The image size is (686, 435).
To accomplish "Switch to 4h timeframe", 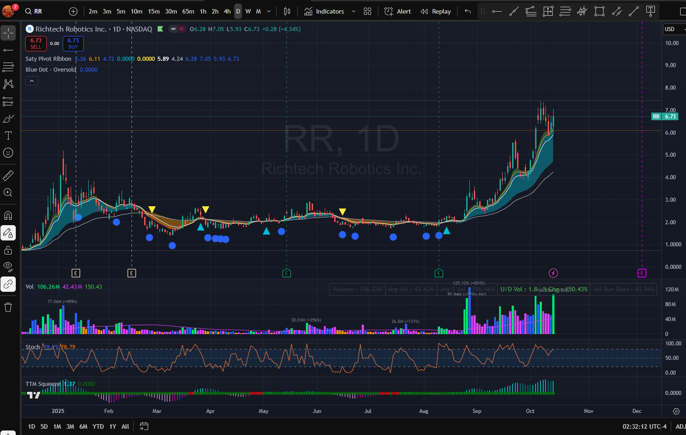I will 227,11.
